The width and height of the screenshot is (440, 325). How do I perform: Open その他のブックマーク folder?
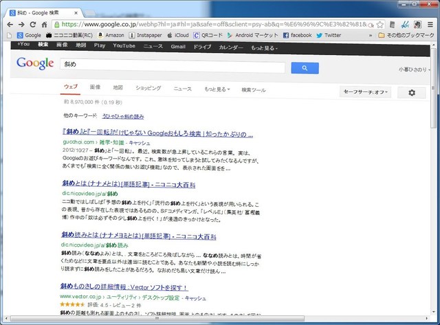406,34
